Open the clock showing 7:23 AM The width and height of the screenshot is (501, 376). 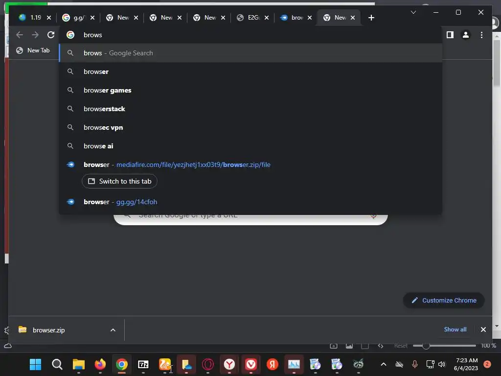point(466,364)
